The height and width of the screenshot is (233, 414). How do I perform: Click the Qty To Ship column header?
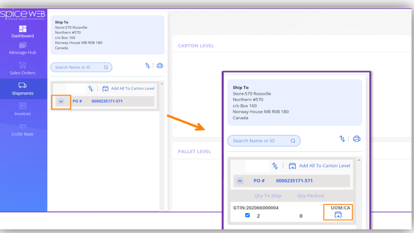[268, 196]
